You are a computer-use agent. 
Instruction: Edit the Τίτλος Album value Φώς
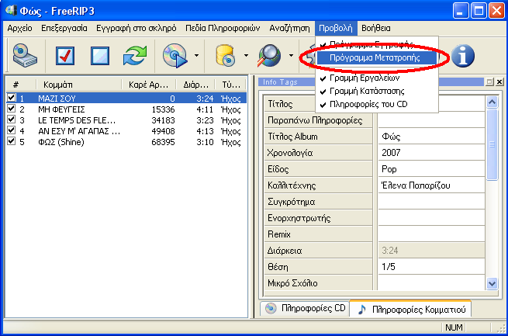click(x=431, y=137)
